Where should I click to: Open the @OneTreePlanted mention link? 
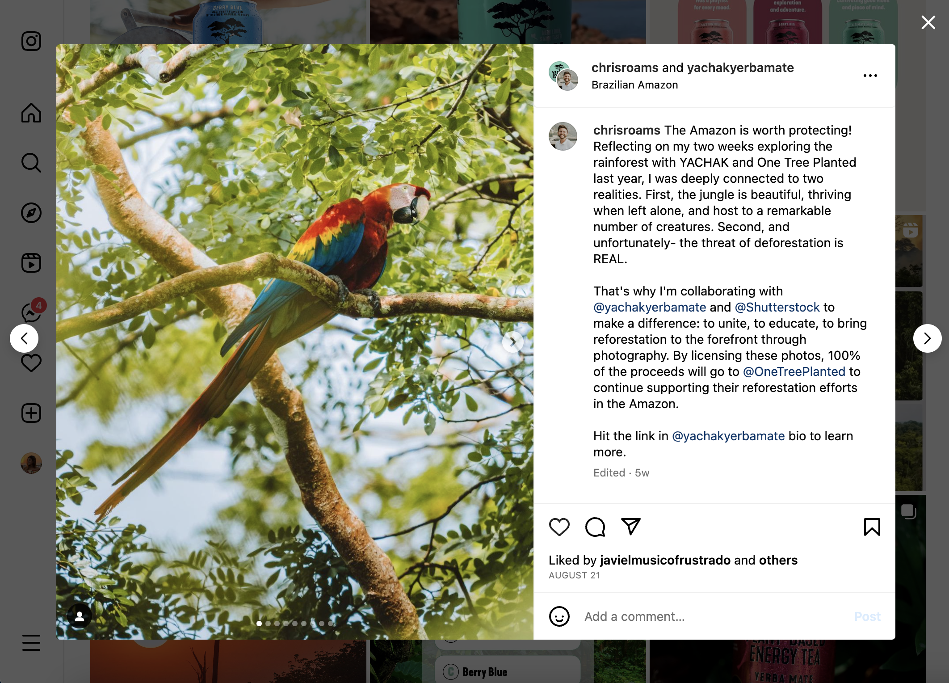[794, 371]
